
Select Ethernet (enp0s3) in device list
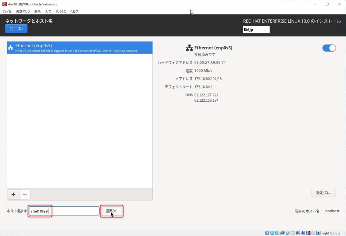[x=80, y=48]
